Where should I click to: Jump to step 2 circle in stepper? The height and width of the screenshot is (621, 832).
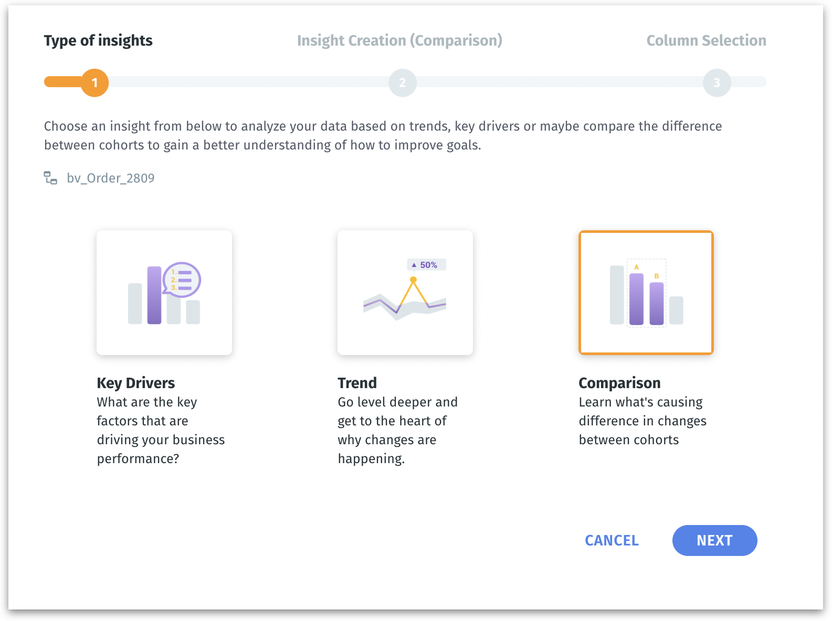[x=403, y=83]
